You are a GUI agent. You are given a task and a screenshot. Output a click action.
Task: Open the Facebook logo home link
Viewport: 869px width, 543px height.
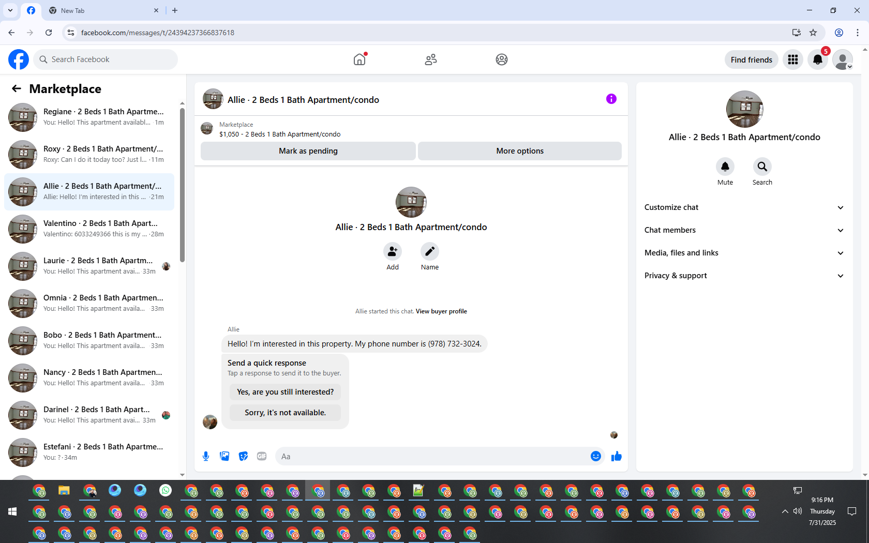click(19, 59)
